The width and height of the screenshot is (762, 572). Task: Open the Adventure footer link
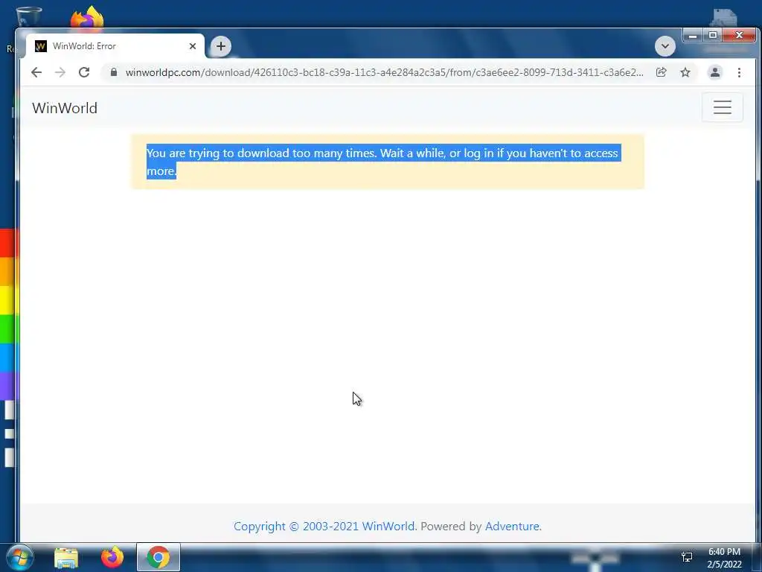pos(512,527)
